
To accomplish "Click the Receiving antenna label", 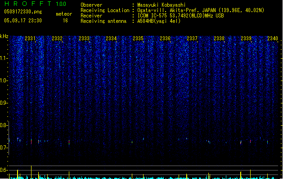I will (x=103, y=21).
